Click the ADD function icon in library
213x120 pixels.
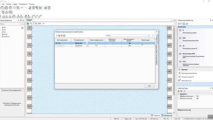[180, 62]
